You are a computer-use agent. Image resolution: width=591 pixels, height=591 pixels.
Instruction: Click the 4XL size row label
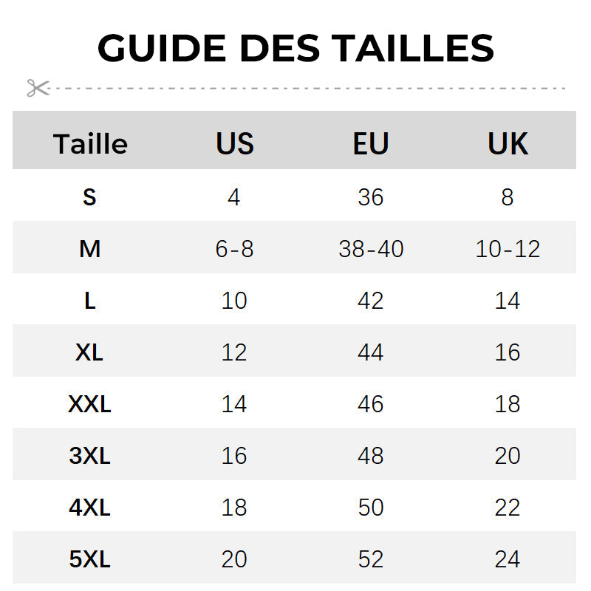[x=89, y=508]
